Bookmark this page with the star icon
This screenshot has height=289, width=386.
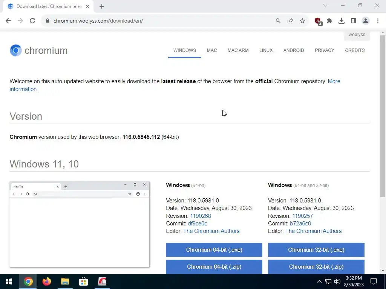pyautogui.click(x=302, y=21)
